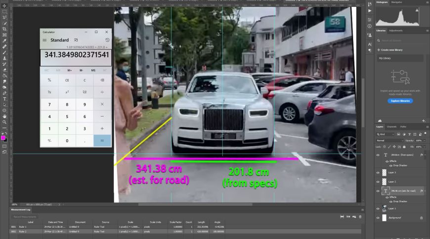Select the Lasso tool

tap(4, 18)
